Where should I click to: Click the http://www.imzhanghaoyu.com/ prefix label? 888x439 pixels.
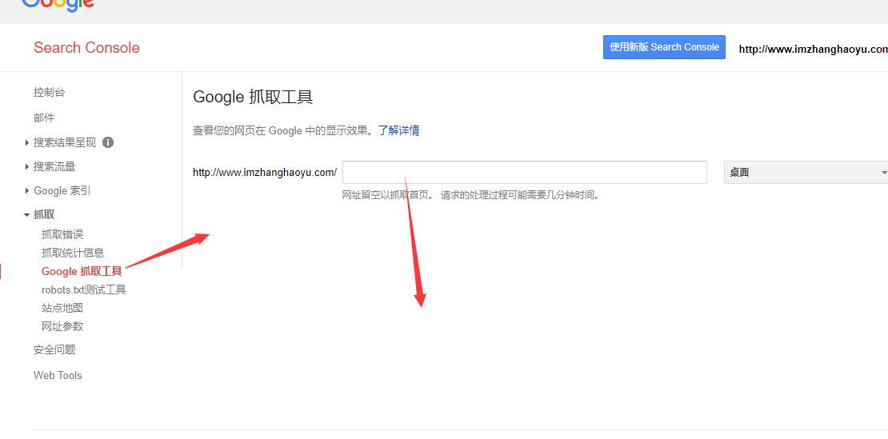[x=265, y=173]
